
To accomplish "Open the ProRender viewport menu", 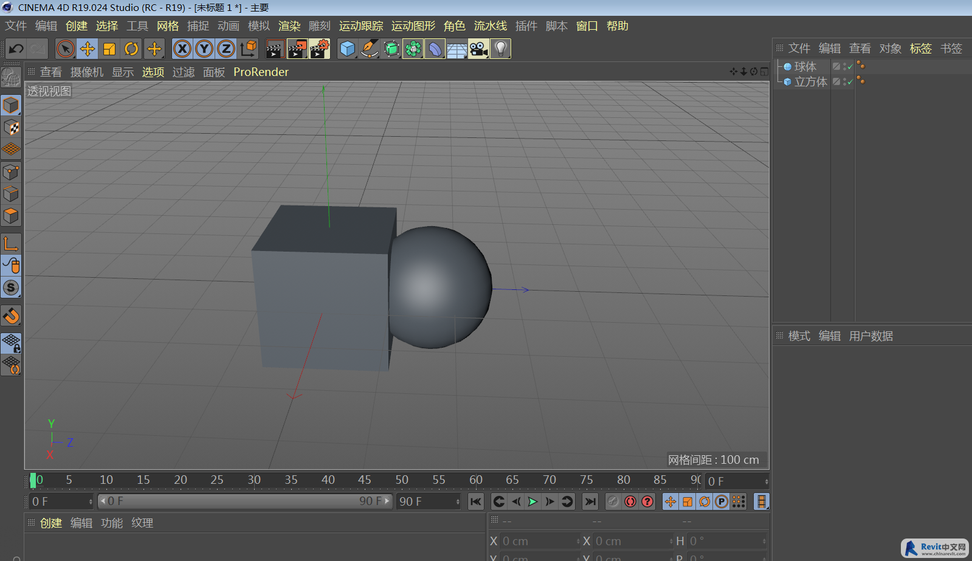I will 261,72.
